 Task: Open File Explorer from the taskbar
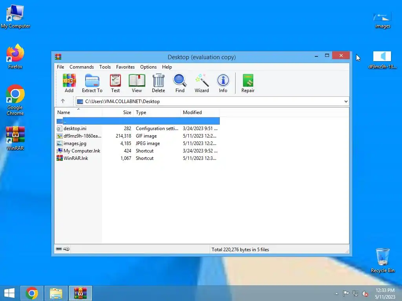(56, 293)
